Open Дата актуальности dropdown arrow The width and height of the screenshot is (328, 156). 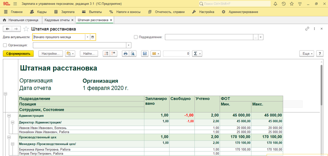(87, 37)
